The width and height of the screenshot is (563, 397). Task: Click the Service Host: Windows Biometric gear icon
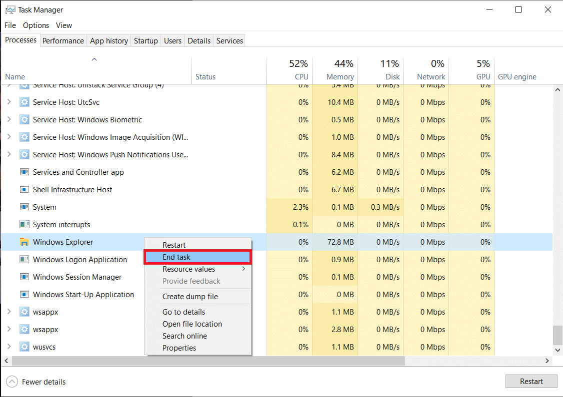24,119
